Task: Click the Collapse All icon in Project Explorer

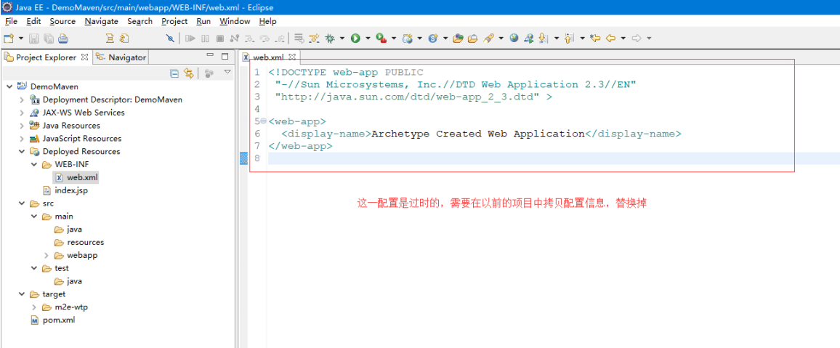Action: (174, 73)
